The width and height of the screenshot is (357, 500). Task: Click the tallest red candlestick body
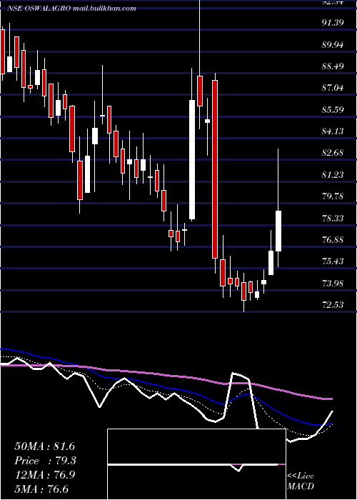click(215, 169)
